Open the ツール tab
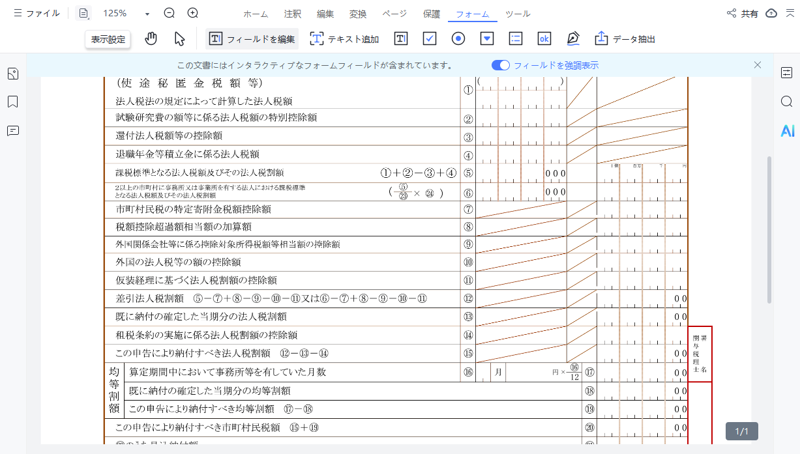Image resolution: width=800 pixels, height=454 pixels. click(x=518, y=14)
